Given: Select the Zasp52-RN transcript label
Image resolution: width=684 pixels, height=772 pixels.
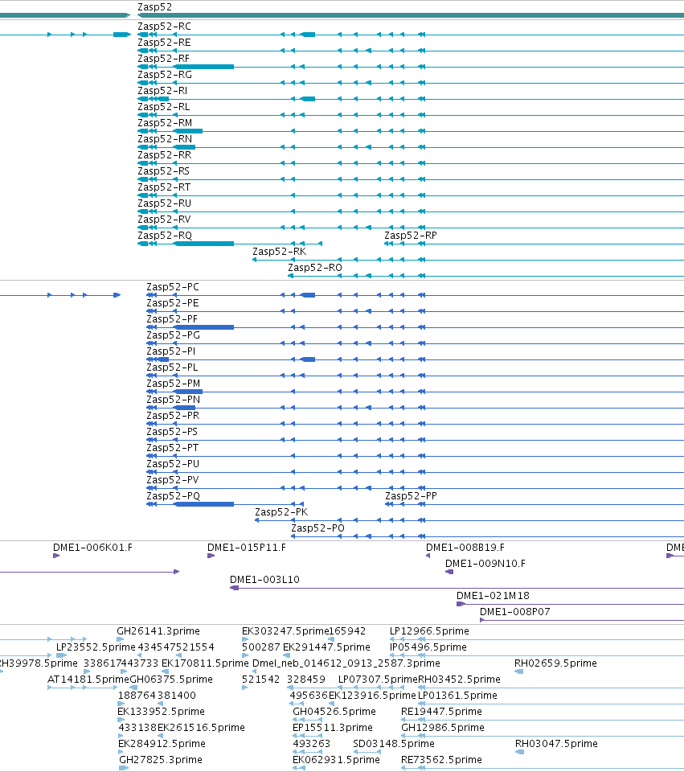Looking at the screenshot, I should click(165, 139).
